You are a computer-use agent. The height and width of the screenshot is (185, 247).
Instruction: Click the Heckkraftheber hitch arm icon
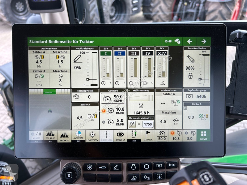pyautogui.click(x=77, y=59)
